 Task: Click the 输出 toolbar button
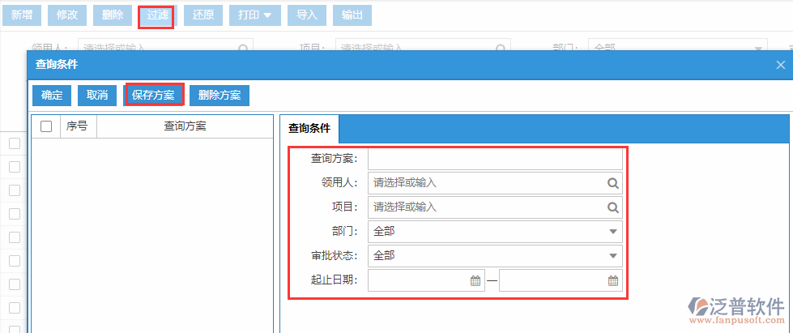click(352, 15)
